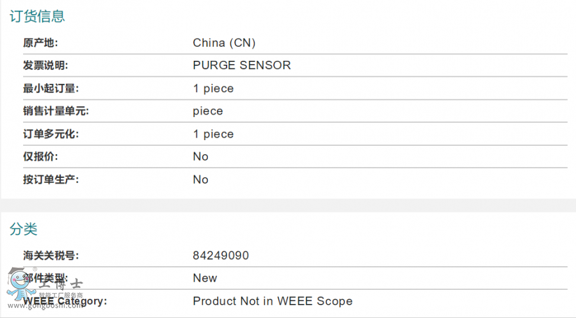
Task: Click the 原产地 field label
Action: [x=40, y=43]
